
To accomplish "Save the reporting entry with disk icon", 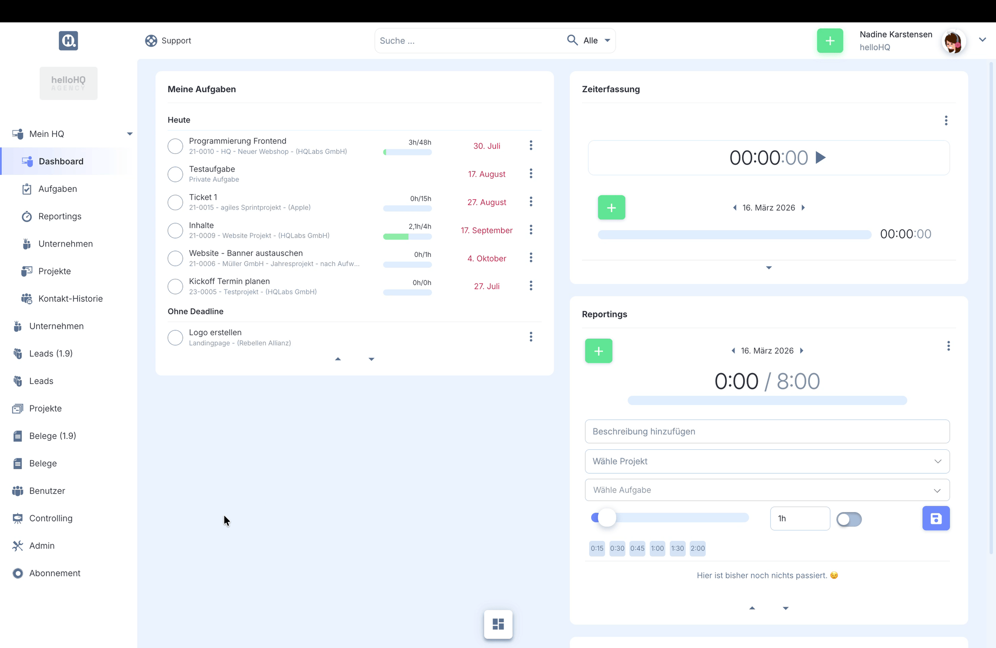I will tap(936, 518).
